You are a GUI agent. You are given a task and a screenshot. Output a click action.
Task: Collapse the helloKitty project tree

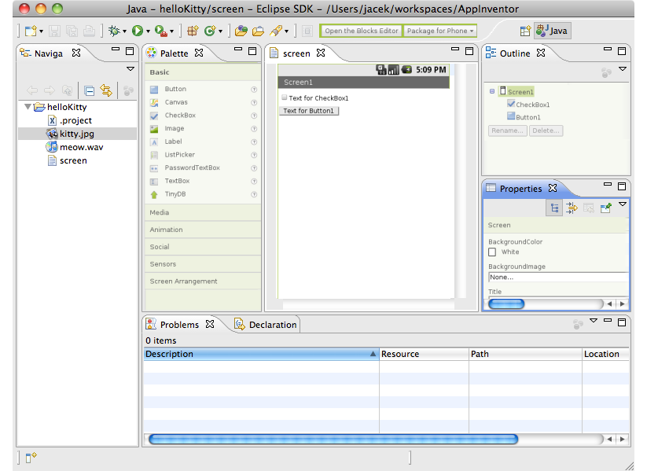tap(28, 107)
